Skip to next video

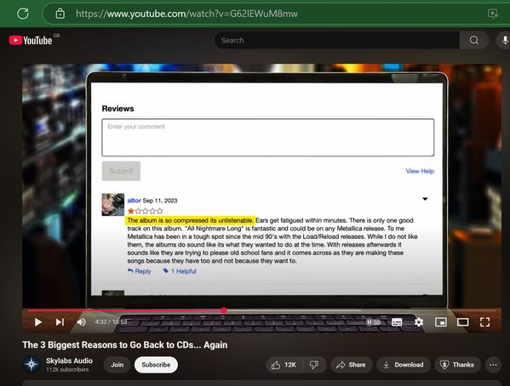click(x=60, y=322)
